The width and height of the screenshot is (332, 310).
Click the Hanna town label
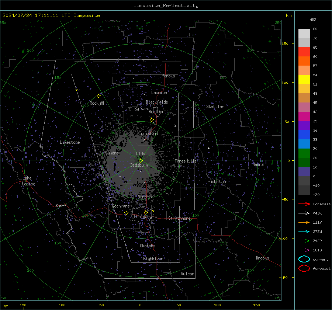pyautogui.click(x=258, y=164)
